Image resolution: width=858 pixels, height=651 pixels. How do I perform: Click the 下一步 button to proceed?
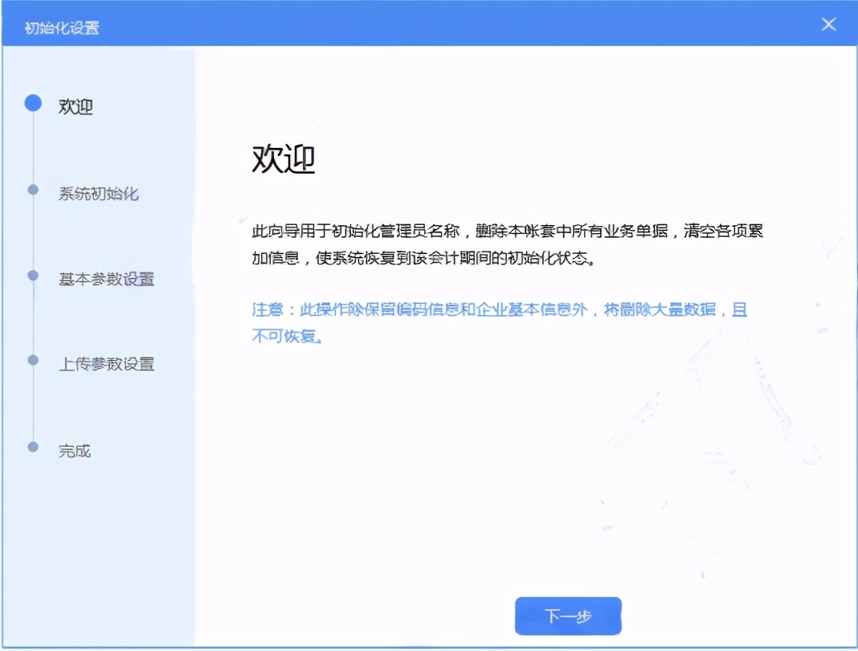coord(568,616)
